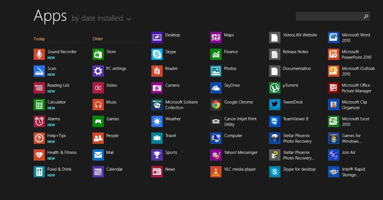Open Music headphones icon
Screen dimensions: 383x200
(98, 104)
